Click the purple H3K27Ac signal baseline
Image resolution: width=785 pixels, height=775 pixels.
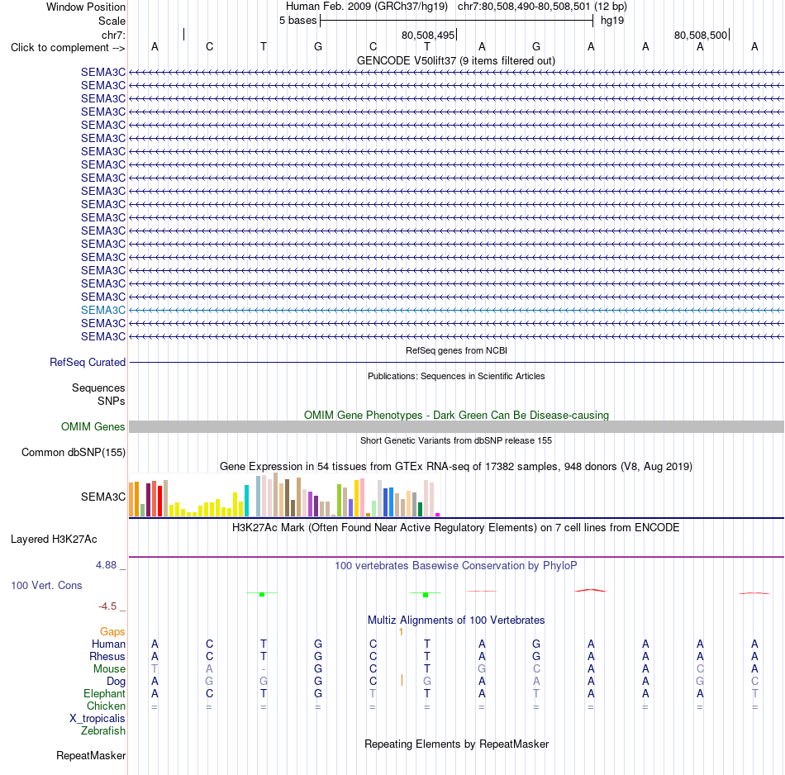(x=456, y=556)
